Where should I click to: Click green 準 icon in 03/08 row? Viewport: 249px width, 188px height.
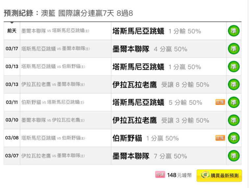click(x=234, y=138)
